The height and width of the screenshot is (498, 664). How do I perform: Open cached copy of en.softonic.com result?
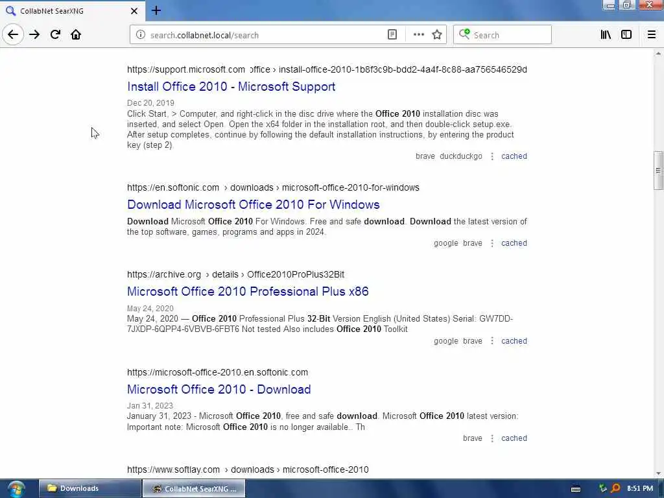(514, 243)
